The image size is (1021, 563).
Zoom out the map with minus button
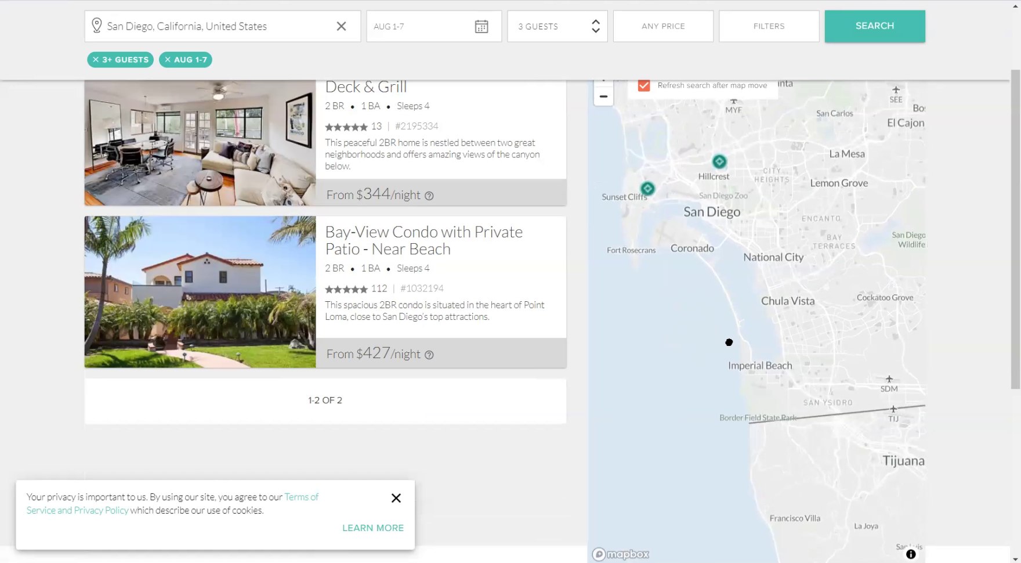(x=603, y=96)
